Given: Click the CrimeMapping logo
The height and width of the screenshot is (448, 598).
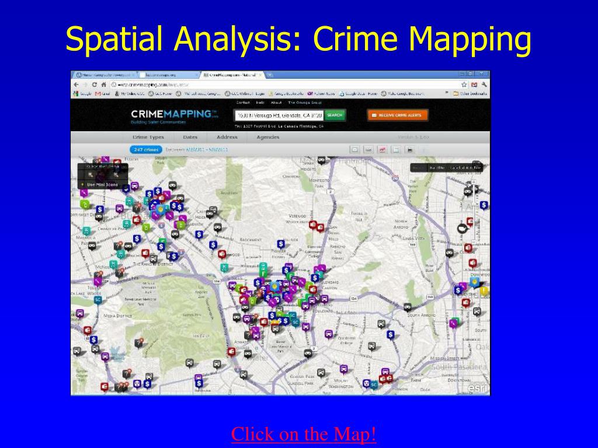Looking at the screenshot, I should point(174,116).
